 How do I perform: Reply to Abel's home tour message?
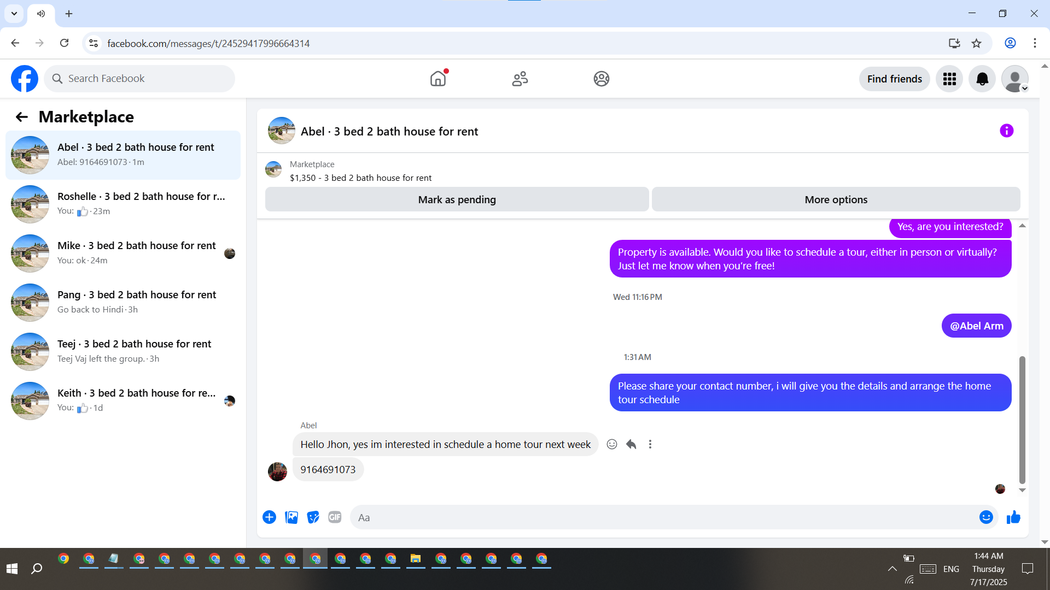click(631, 444)
